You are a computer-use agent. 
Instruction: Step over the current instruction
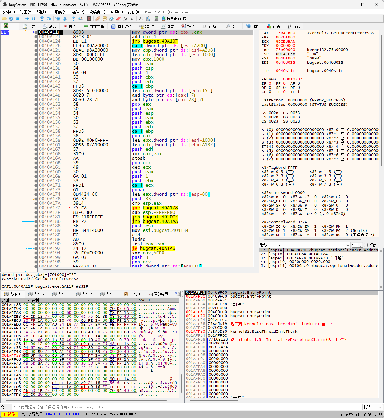[x=49, y=19]
